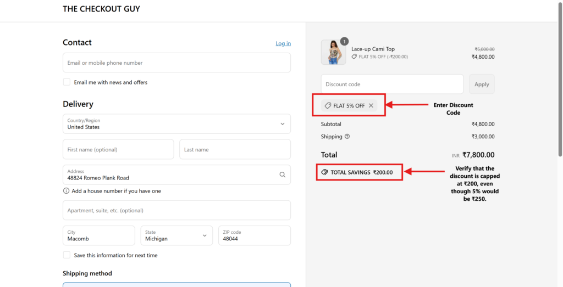This screenshot has width=563, height=287.
Task: Click the shipping help question mark icon
Action: tap(347, 137)
